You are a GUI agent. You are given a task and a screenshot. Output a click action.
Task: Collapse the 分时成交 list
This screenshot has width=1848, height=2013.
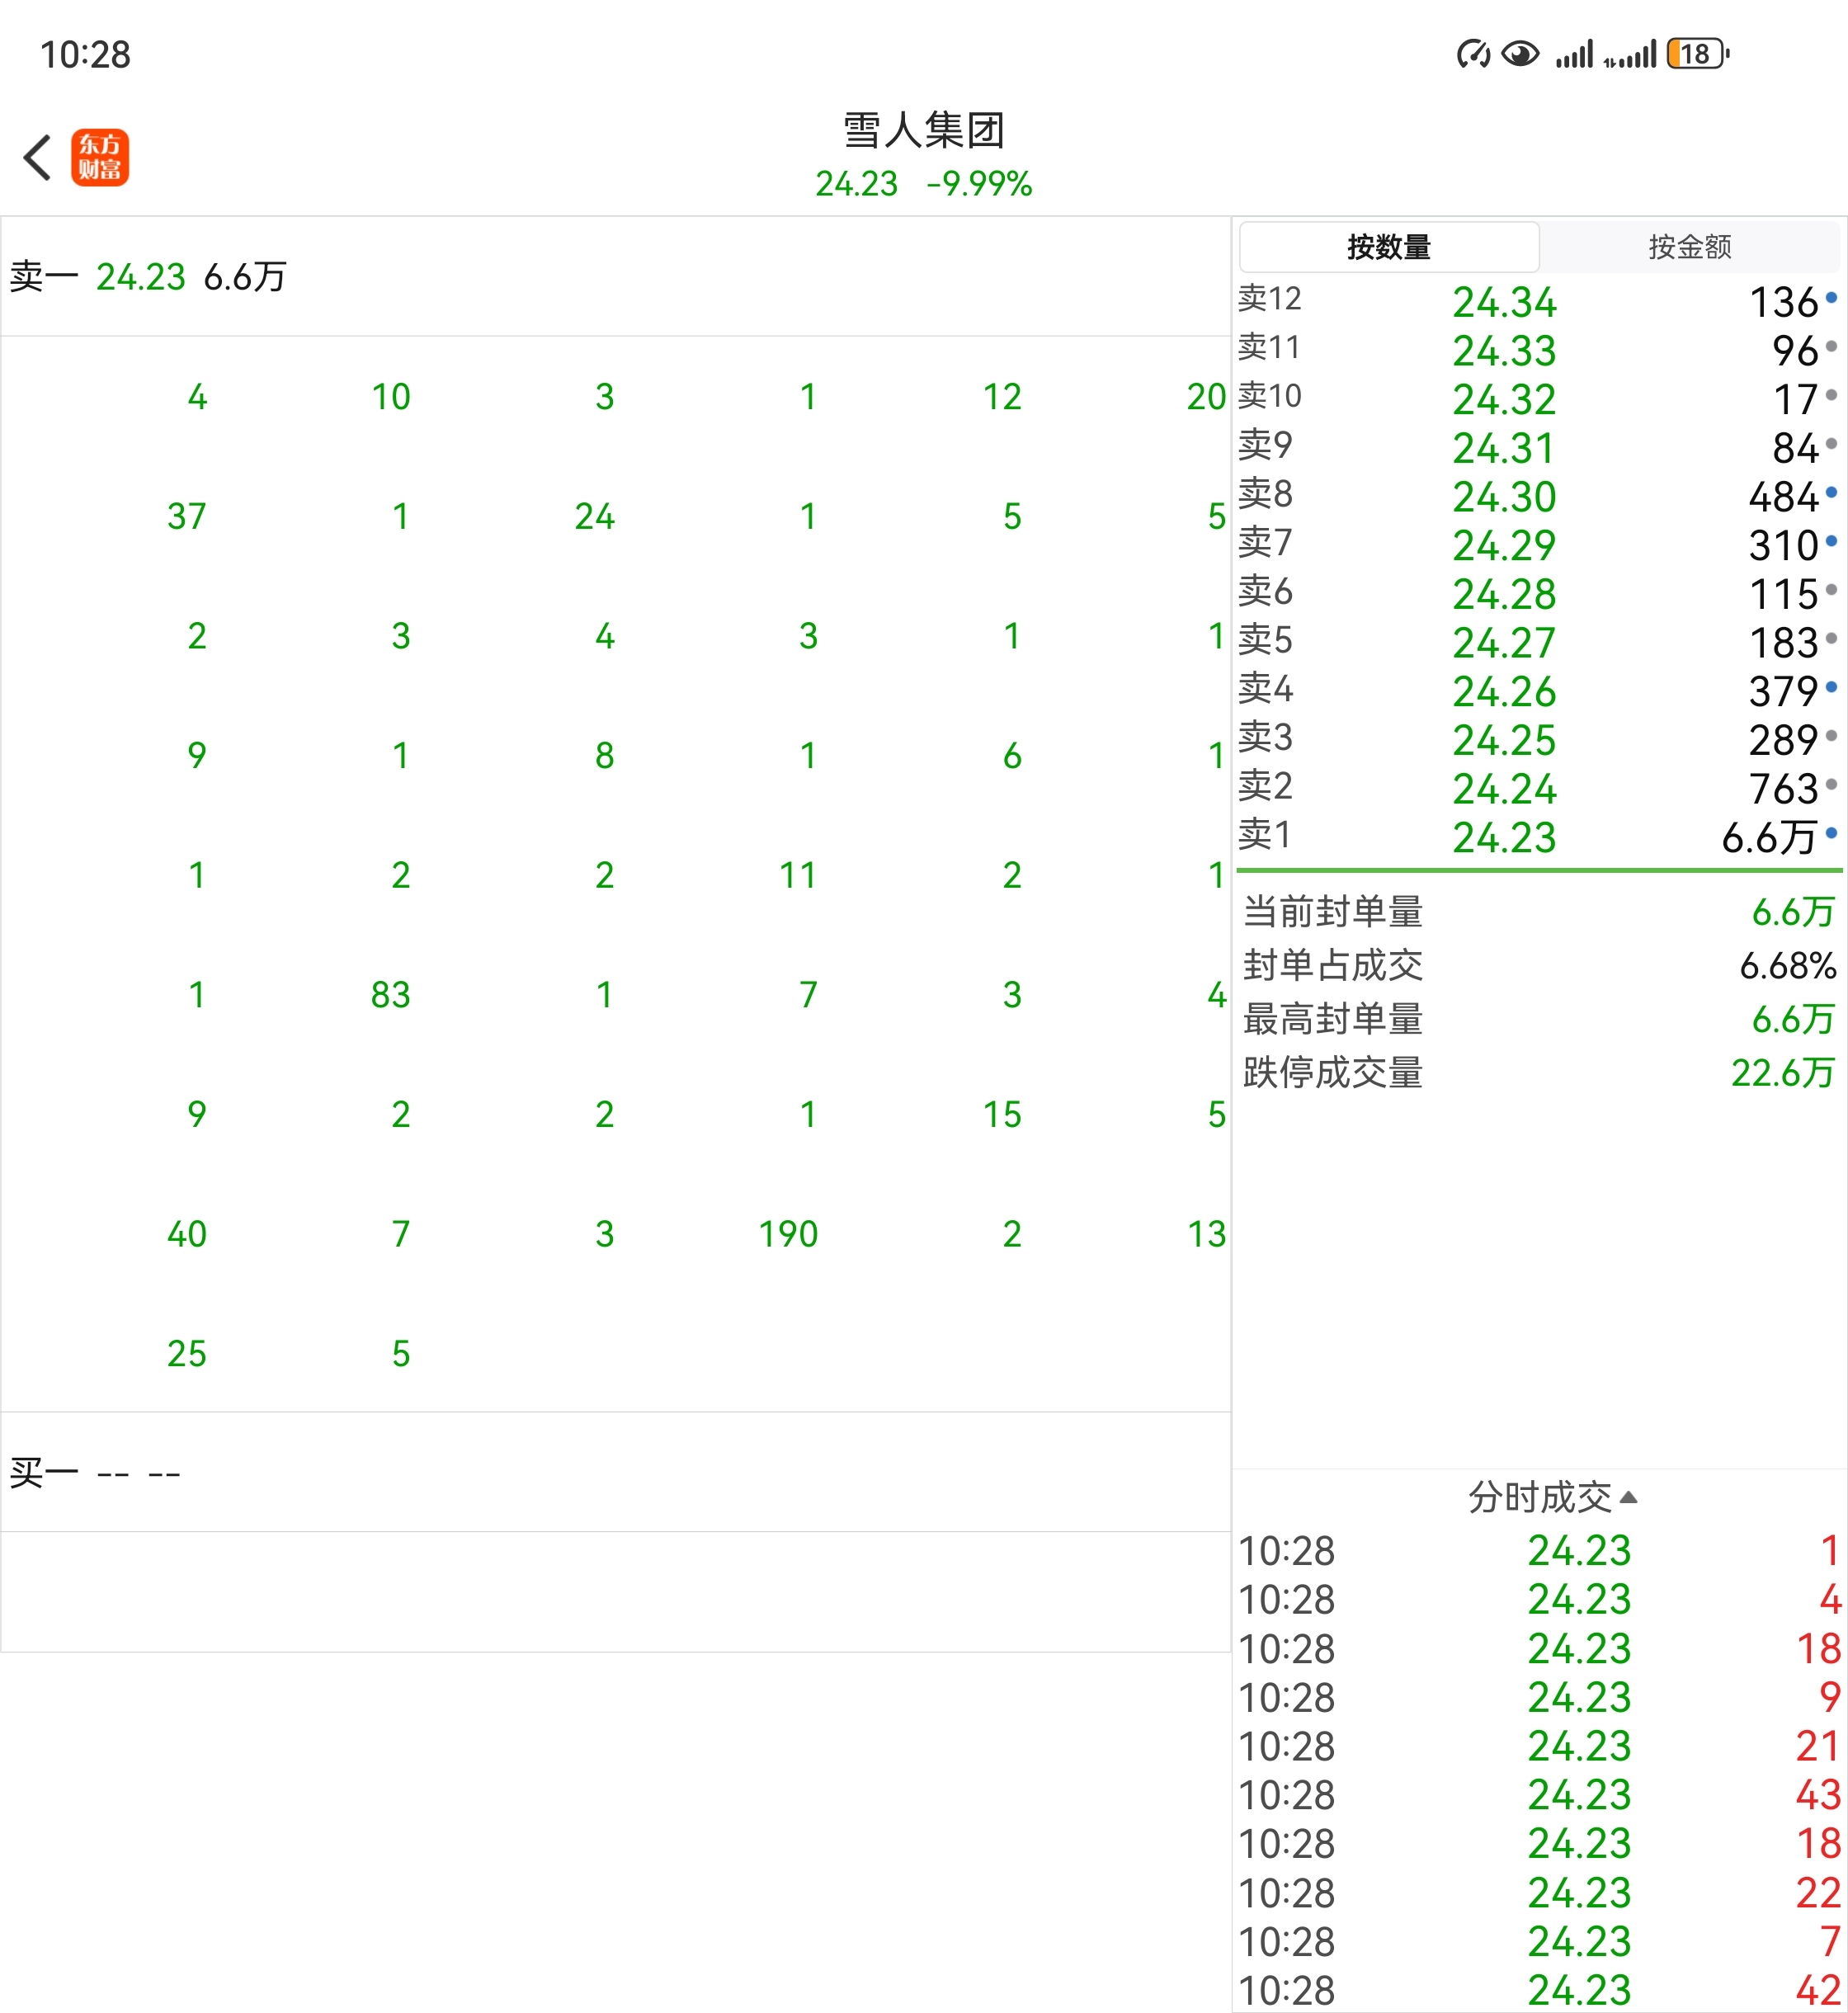click(1540, 1497)
